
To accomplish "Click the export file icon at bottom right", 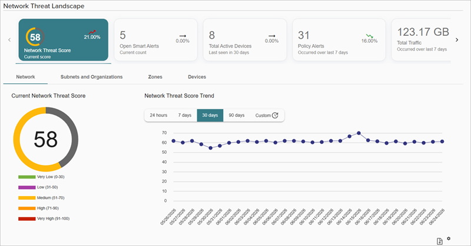I will pyautogui.click(x=439, y=241).
